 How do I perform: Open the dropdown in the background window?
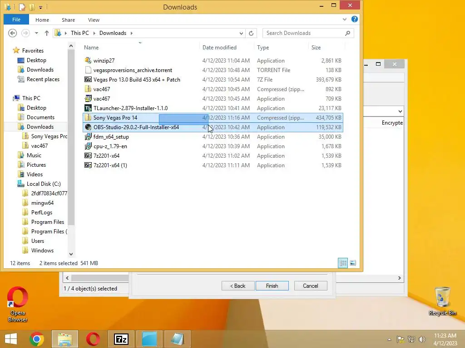400,111
